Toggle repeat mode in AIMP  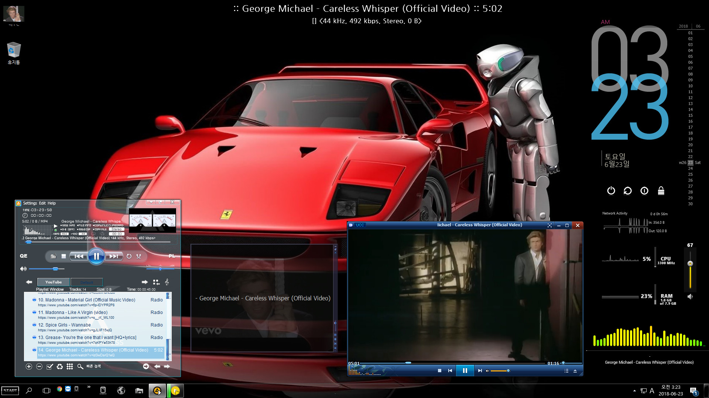point(129,256)
